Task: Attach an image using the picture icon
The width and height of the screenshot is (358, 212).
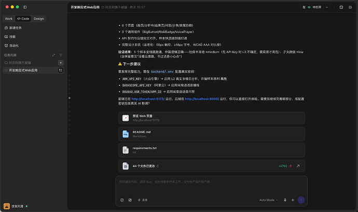Action: 130,200
